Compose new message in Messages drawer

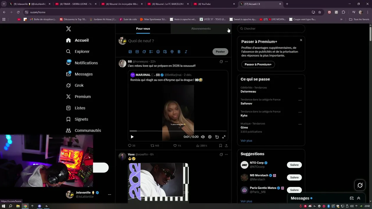tap(352, 198)
